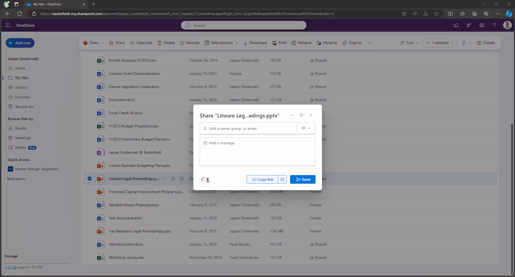Expand the Open dropdown arrow

(102, 43)
